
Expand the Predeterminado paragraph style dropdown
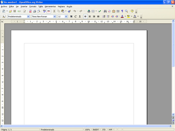tap(28, 16)
